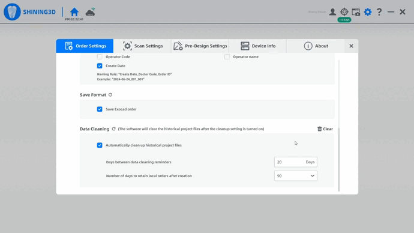Open Device Info tab
Screen dimensions: 414x233
257,46
